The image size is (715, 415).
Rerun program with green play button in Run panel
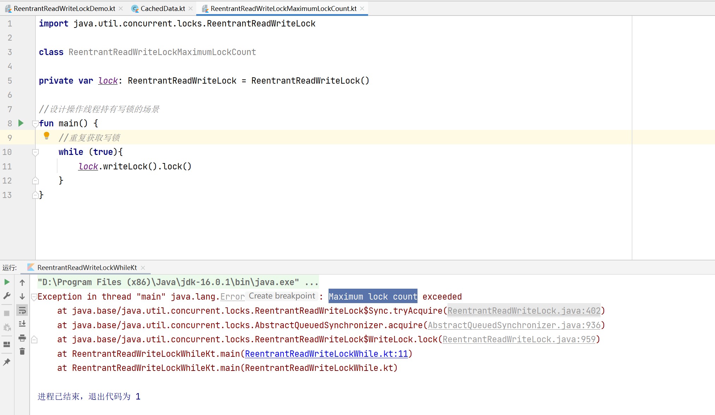(7, 282)
